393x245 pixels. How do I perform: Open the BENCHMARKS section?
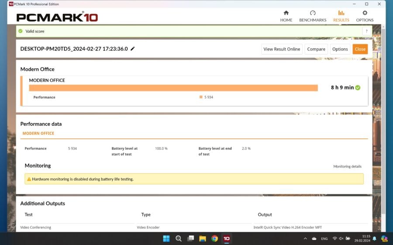(313, 16)
